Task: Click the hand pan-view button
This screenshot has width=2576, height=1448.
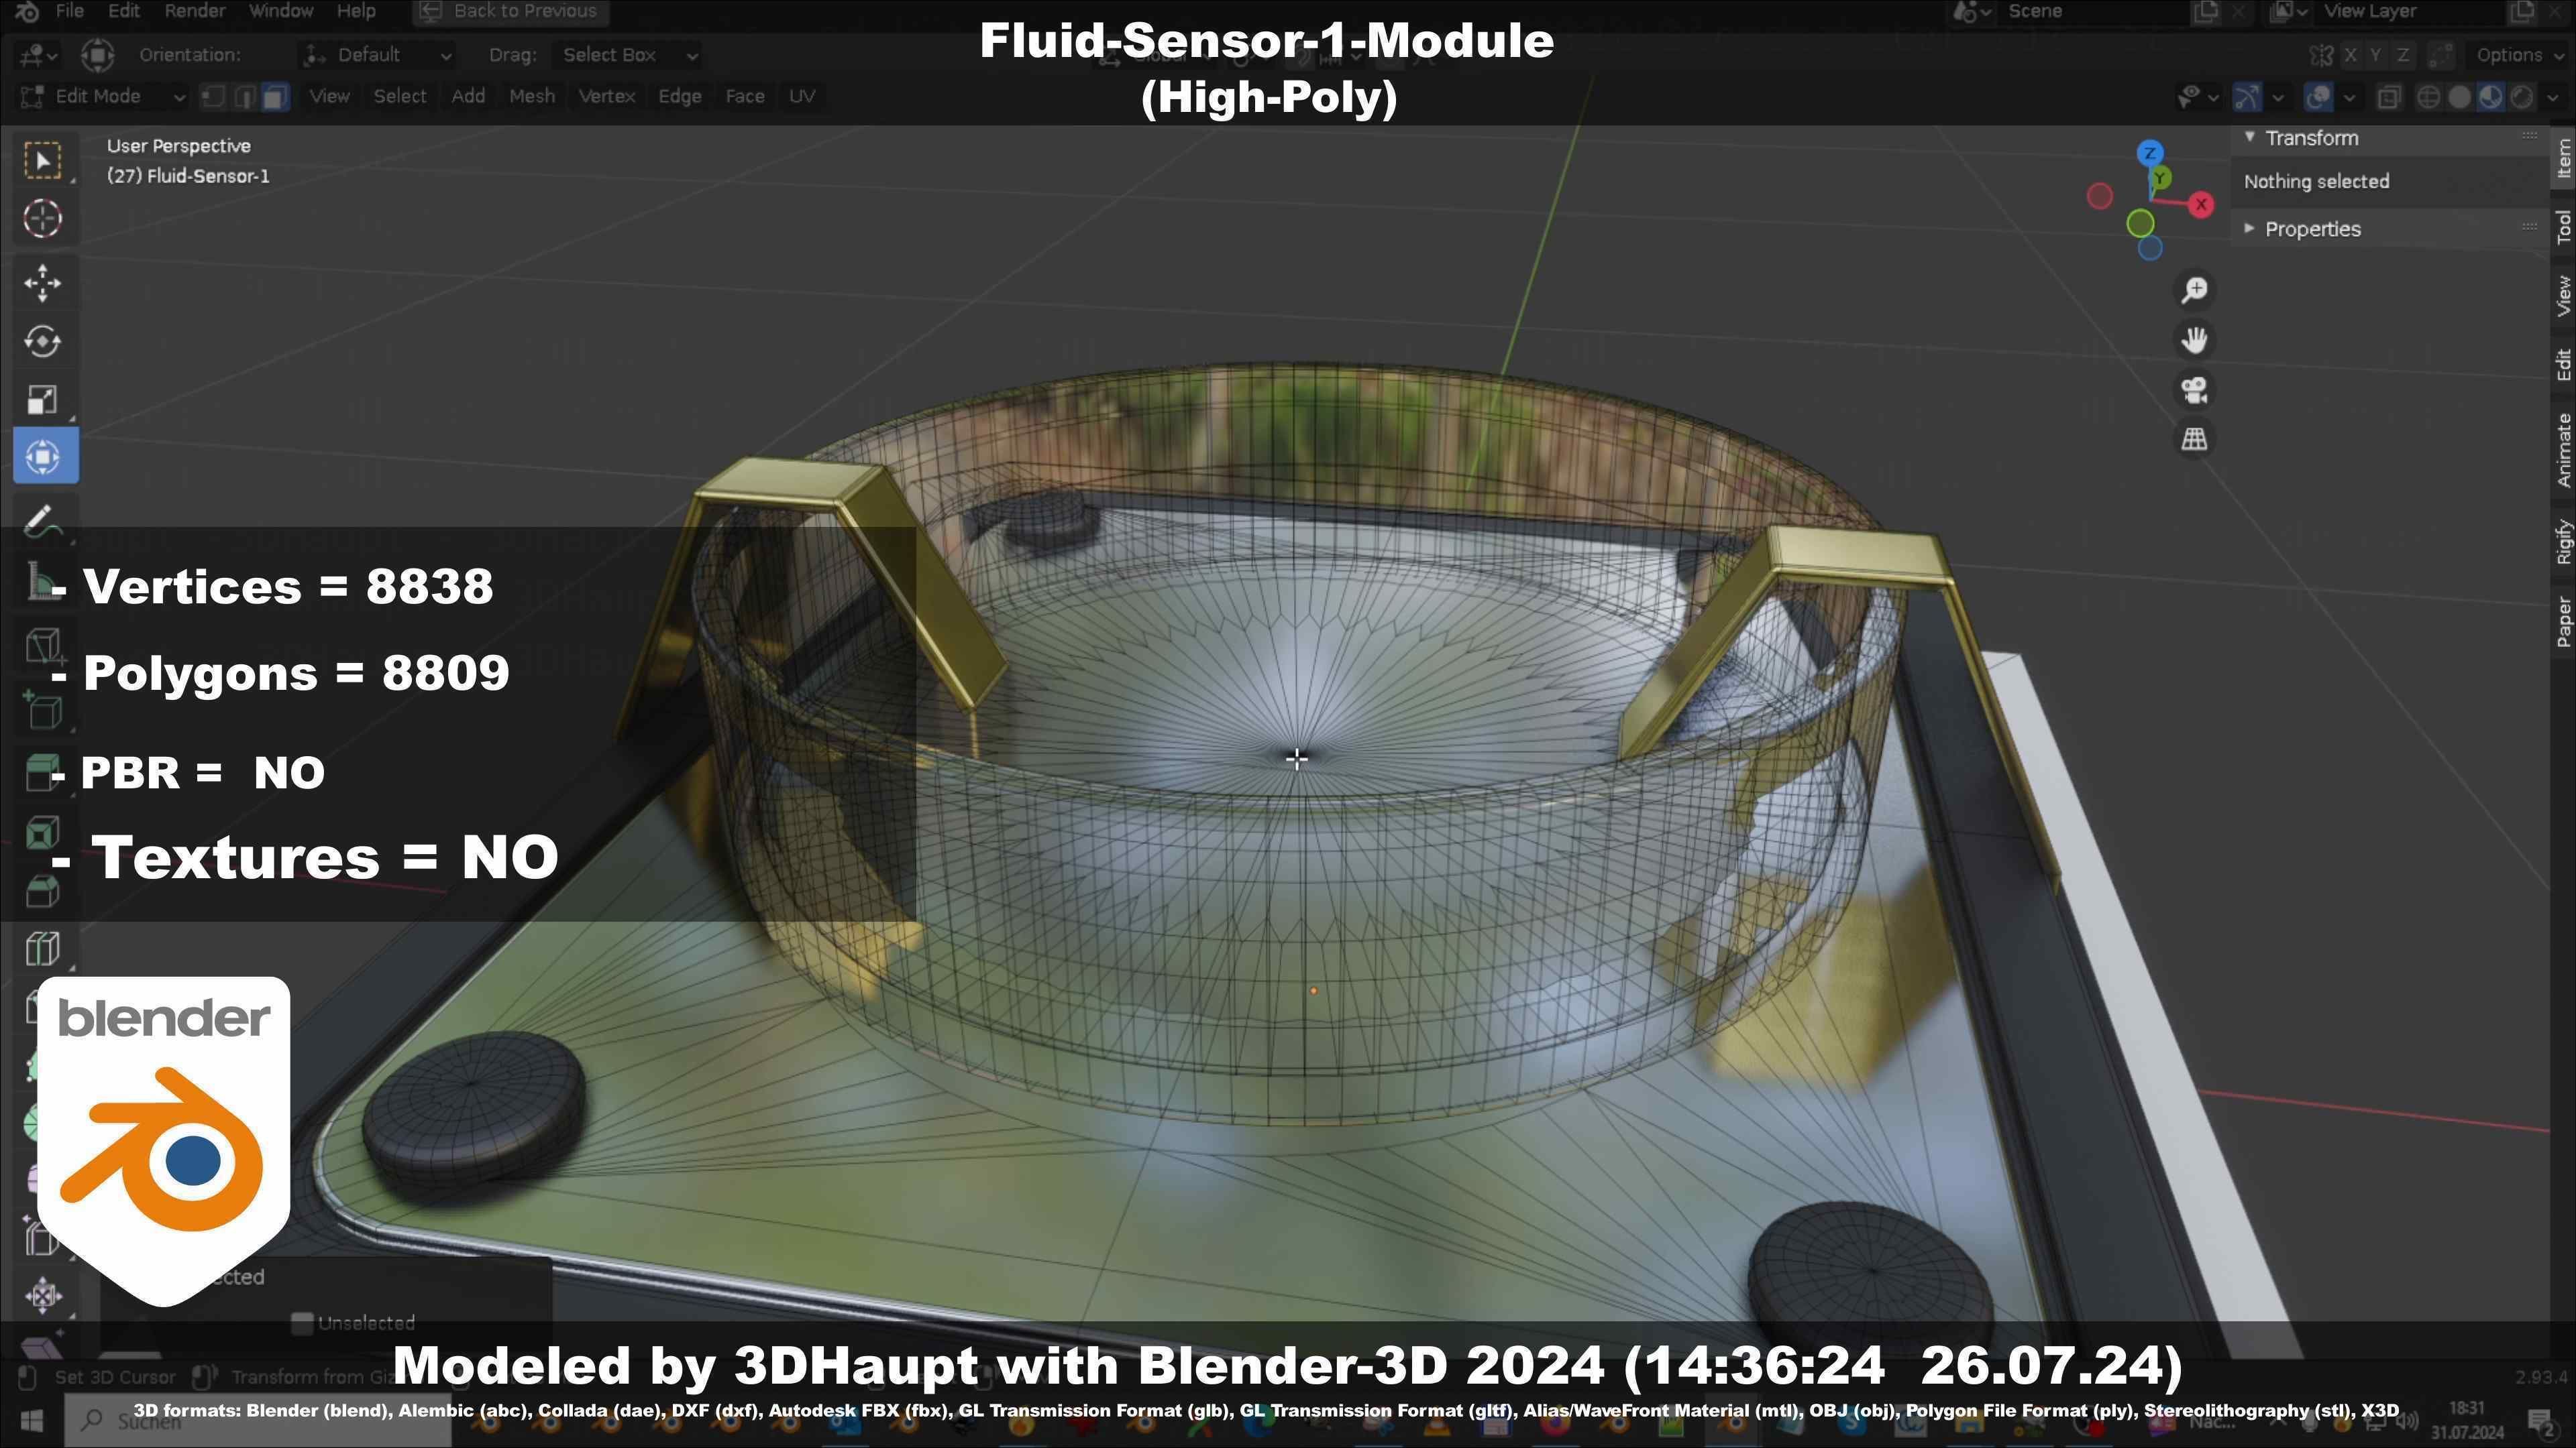Action: point(2195,340)
